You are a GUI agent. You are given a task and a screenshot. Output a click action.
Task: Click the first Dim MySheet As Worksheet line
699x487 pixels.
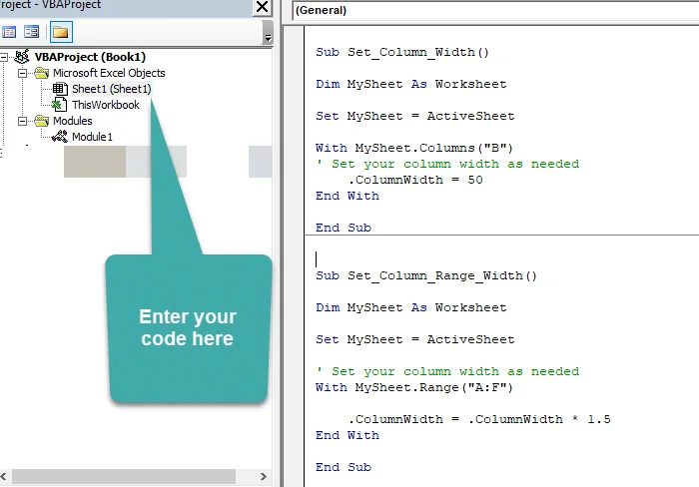411,84
